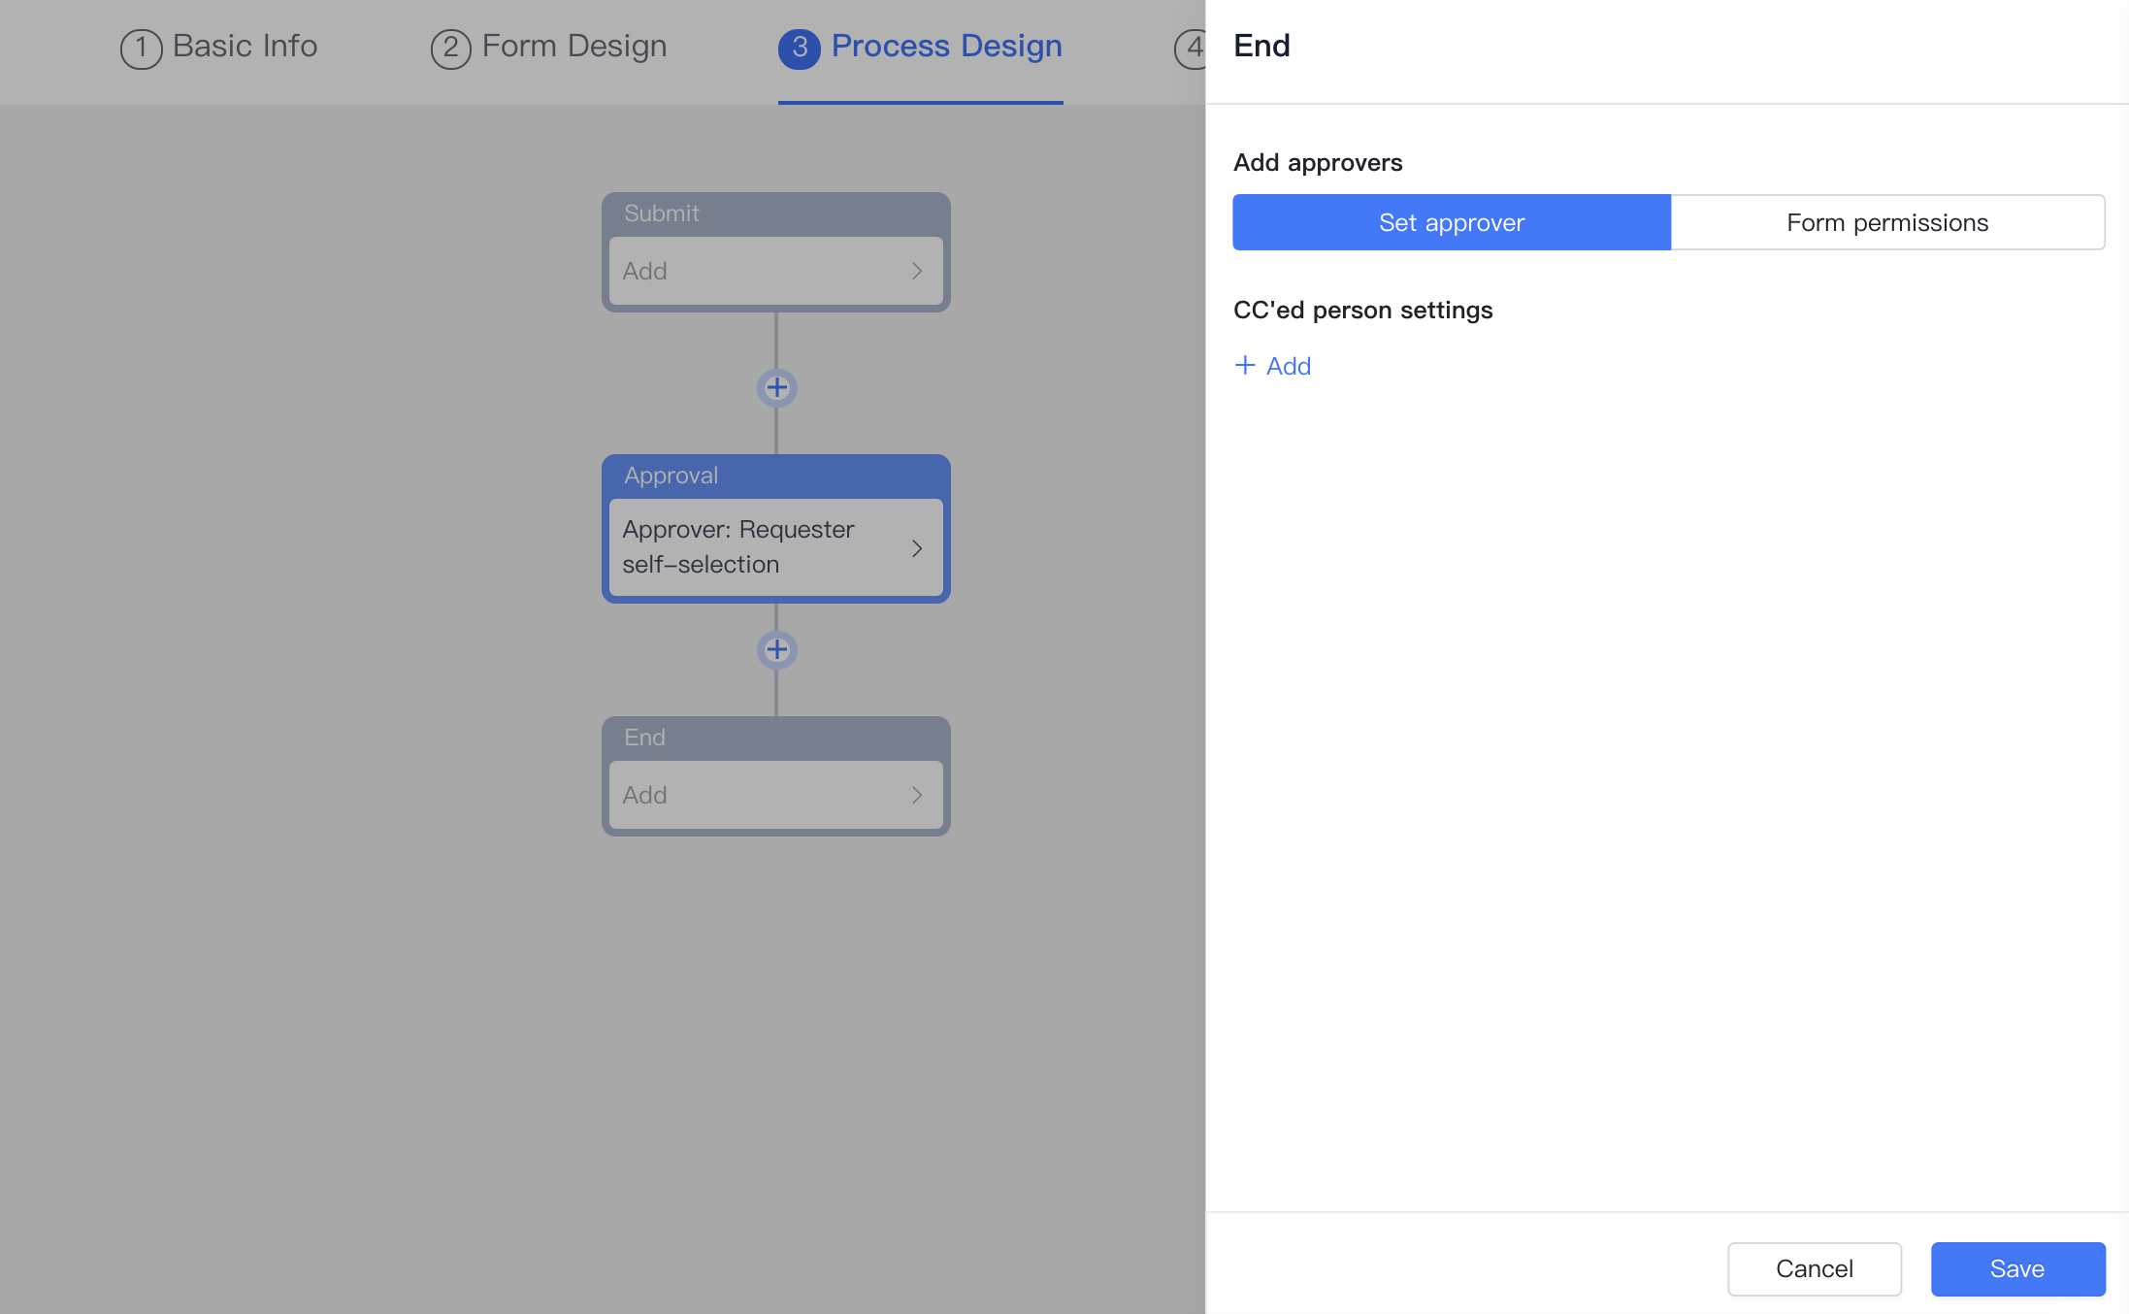This screenshot has width=2129, height=1314.
Task: Expand the Approver: Requester self-selection details
Action: 775,547
